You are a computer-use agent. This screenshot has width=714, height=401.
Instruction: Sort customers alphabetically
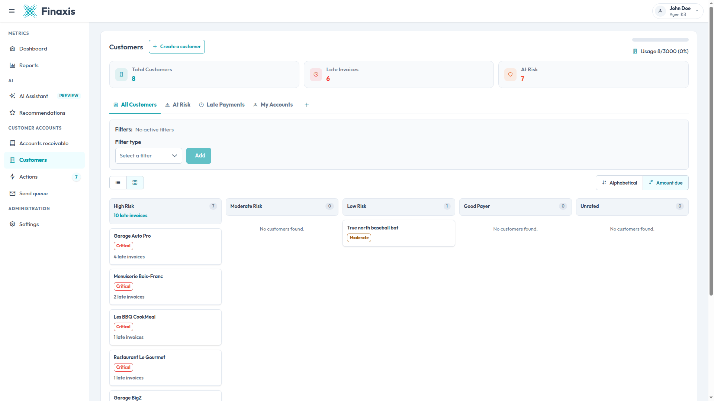click(x=619, y=183)
